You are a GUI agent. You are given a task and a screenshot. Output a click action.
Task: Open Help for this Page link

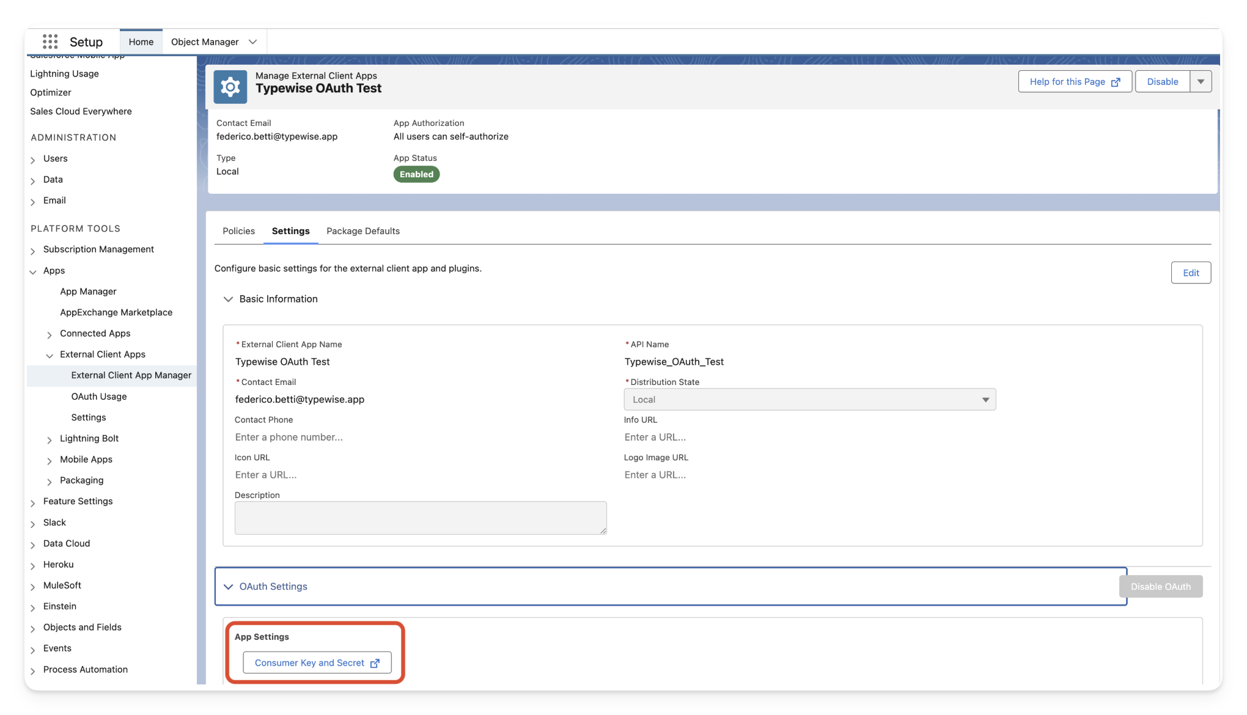pyautogui.click(x=1075, y=81)
